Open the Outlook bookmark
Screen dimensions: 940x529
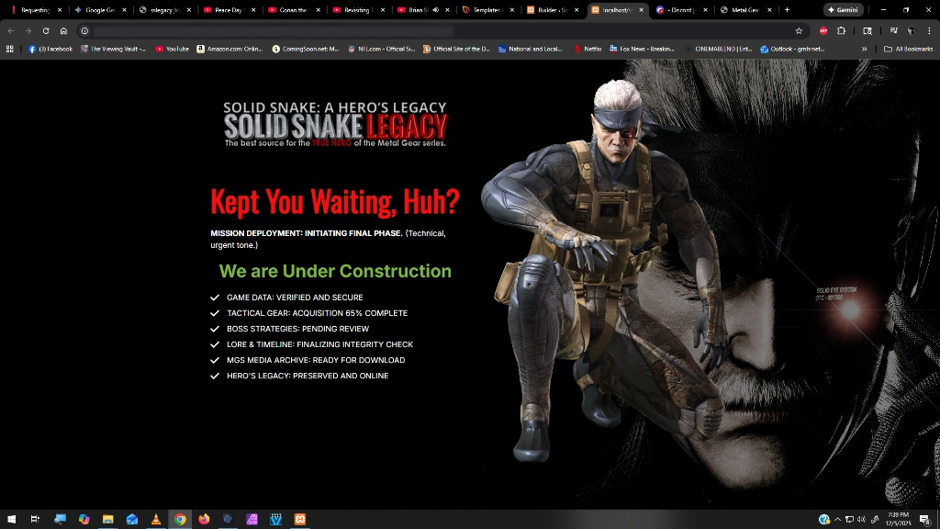pos(792,50)
